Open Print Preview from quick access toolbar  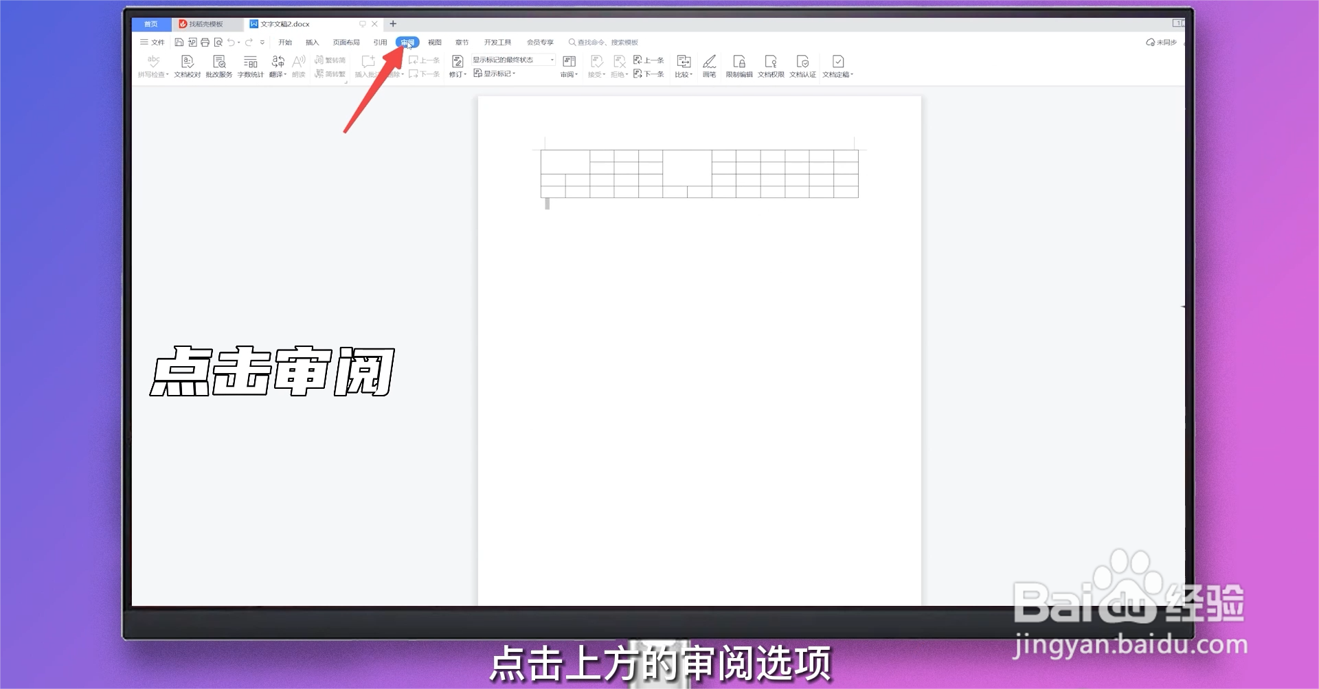pos(218,43)
